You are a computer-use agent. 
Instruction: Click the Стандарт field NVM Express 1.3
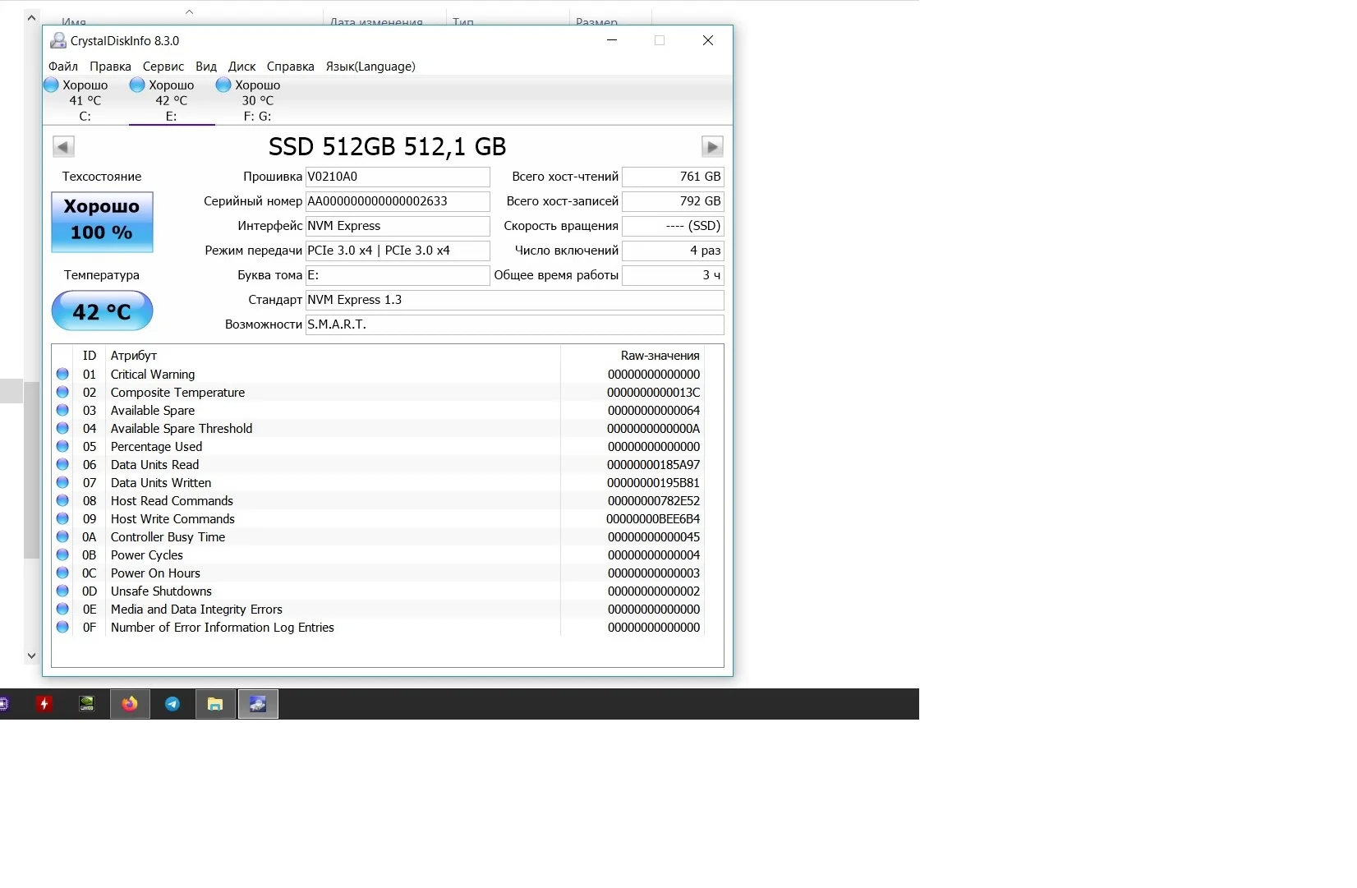tap(515, 300)
